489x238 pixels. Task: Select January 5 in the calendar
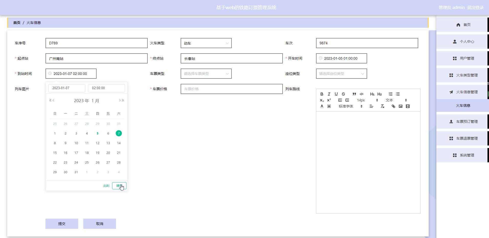(98, 134)
